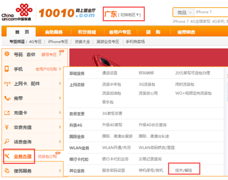This screenshot has width=228, height=180.
Task: Click the 10010.com online hall logo
Action: (67, 13)
